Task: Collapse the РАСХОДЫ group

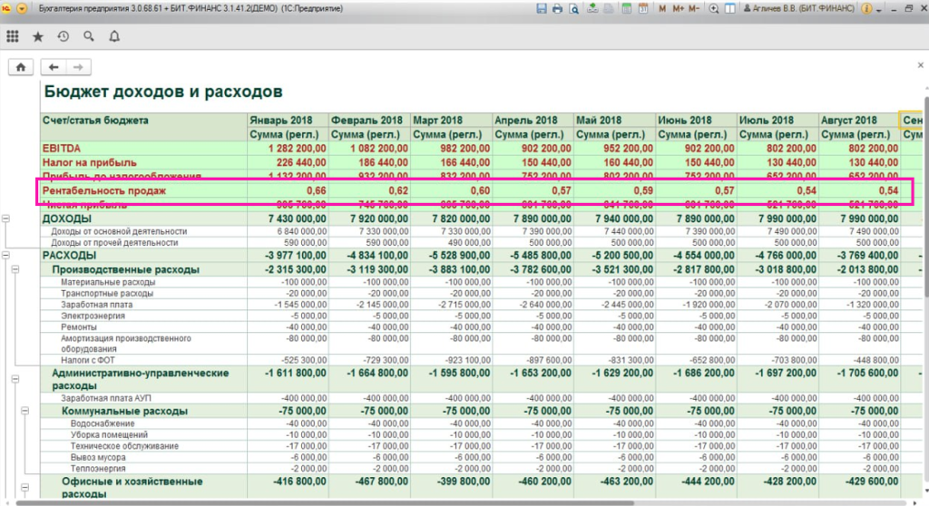Action: tap(6, 256)
